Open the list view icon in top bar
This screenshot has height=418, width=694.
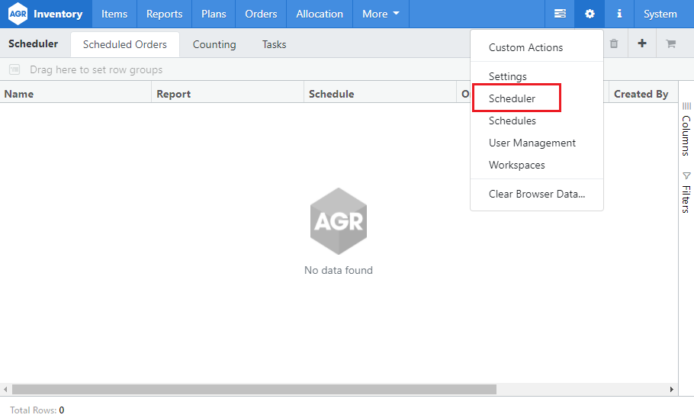pos(560,14)
